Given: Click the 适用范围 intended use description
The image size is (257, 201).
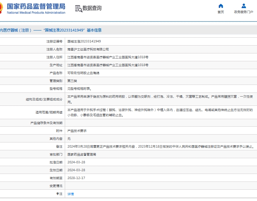Looking at the screenshot, I should (x=160, y=112).
